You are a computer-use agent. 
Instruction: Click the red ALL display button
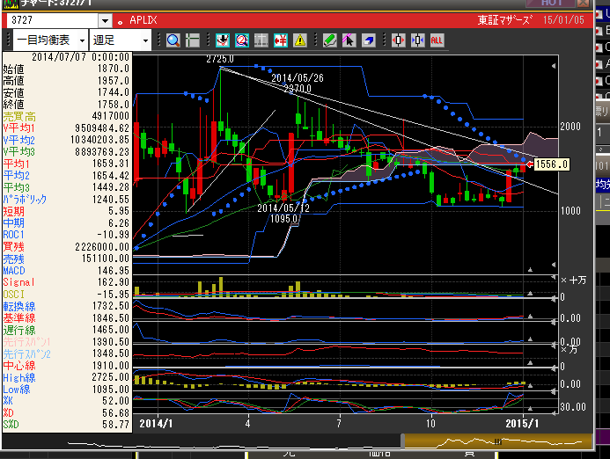pos(437,40)
